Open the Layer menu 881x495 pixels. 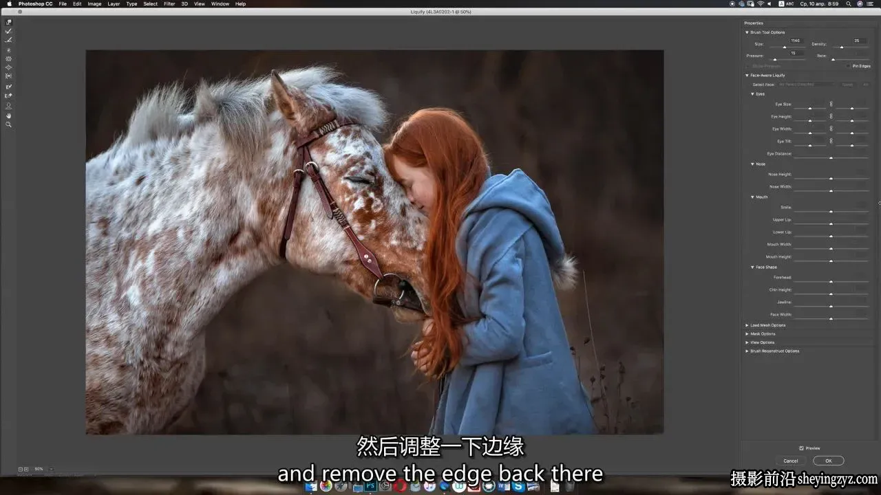[114, 3]
